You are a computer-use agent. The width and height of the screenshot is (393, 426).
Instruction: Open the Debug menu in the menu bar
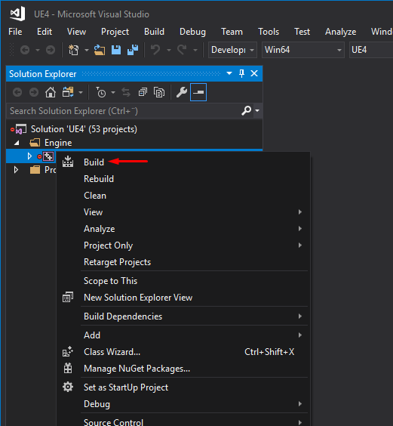click(x=192, y=32)
